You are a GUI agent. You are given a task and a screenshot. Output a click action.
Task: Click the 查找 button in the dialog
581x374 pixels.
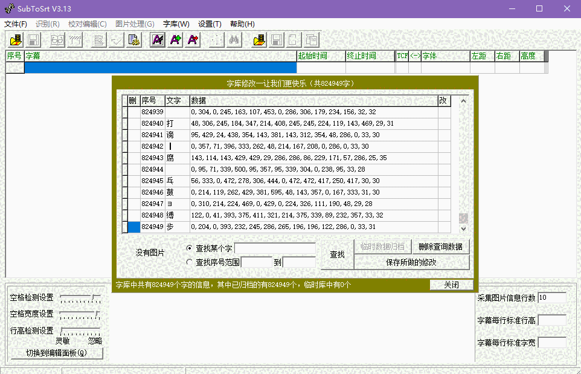click(x=336, y=254)
